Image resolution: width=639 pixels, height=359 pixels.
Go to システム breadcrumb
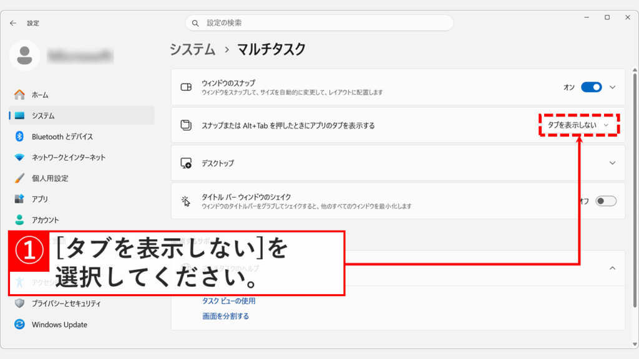(192, 50)
